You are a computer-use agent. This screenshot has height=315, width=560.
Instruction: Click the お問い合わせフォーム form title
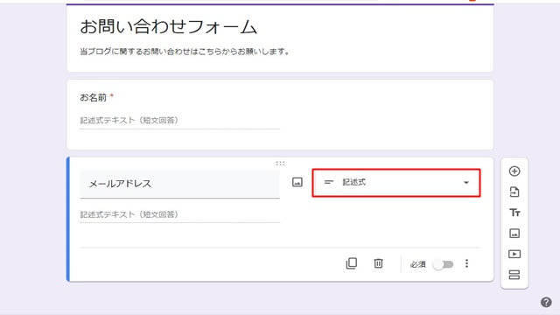coord(168,27)
